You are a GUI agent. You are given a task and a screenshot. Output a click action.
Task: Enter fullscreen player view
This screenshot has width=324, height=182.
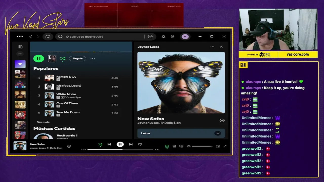coord(225,146)
